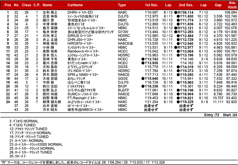Viewport: 238px width, 165px height.
Task: Click car name FT-Racingﾛｰﾄﾞｽﾀｰ
Action: click(x=82, y=98)
